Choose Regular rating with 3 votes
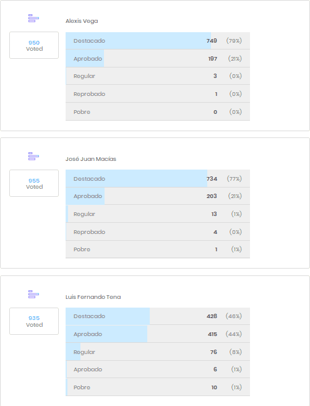This screenshot has width=310, height=406. [x=158, y=76]
